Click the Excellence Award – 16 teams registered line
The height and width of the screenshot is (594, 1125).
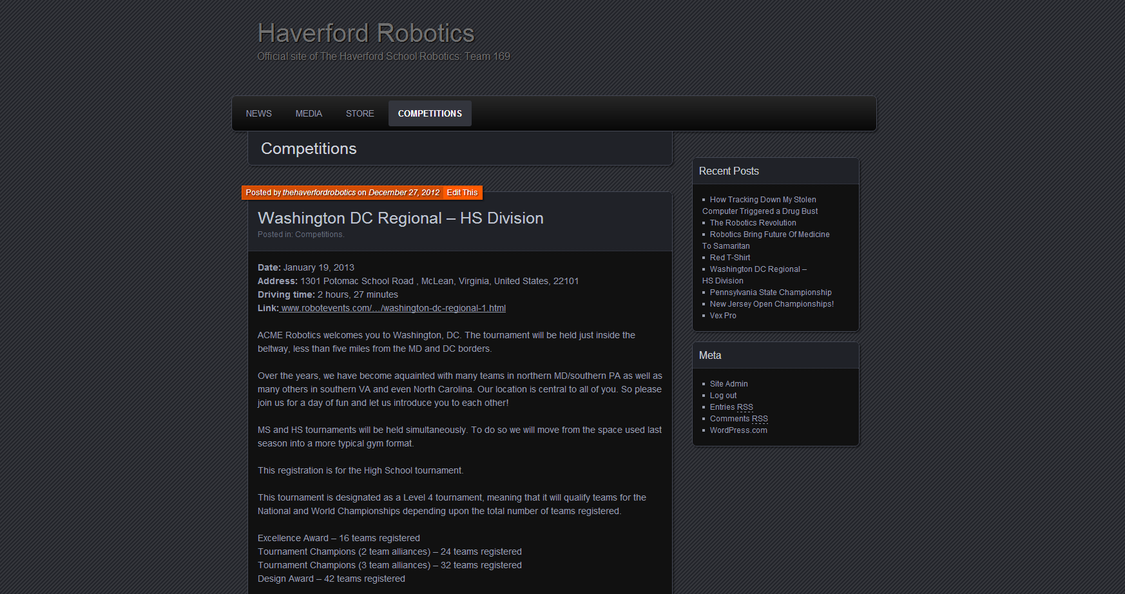[x=339, y=538]
